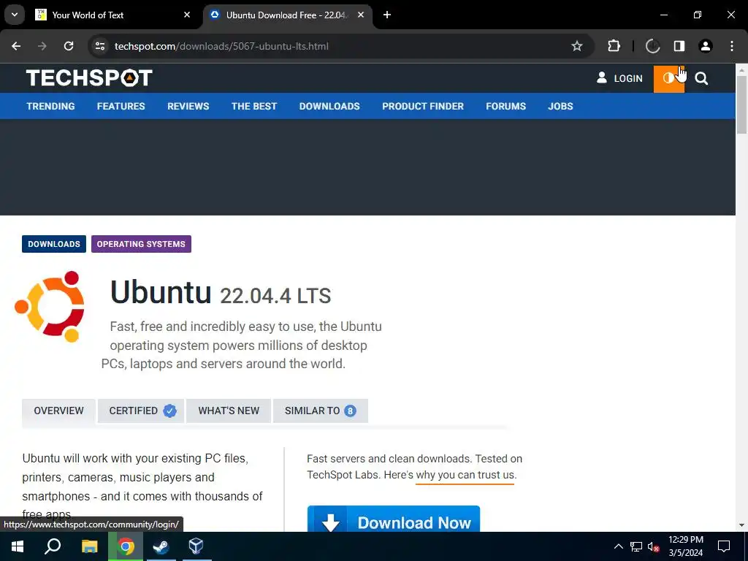Open File Explorer from taskbar
This screenshot has height=561, width=748.
click(x=89, y=546)
